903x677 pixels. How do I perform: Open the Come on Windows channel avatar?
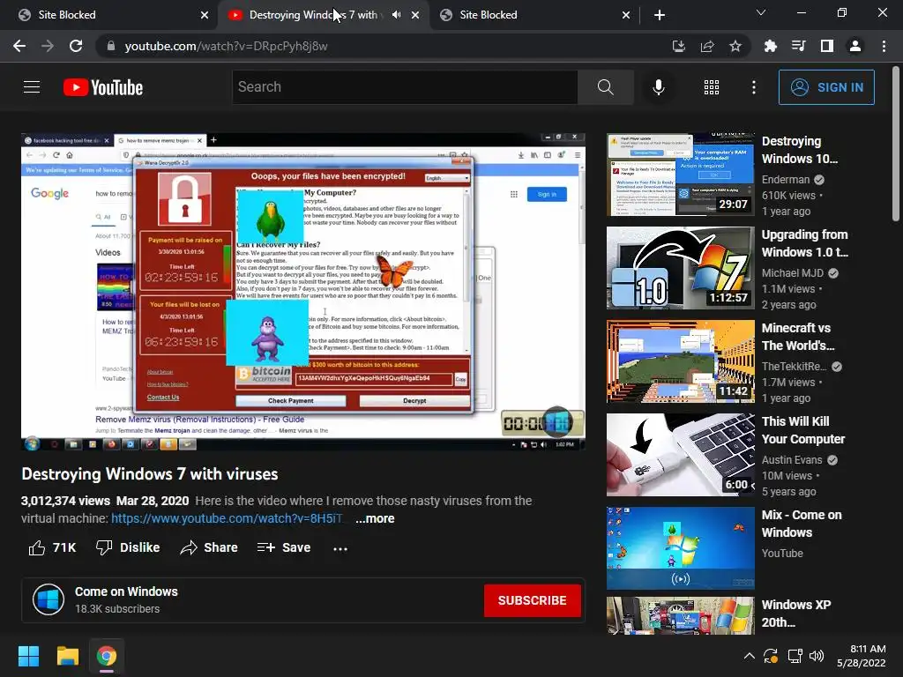point(49,599)
